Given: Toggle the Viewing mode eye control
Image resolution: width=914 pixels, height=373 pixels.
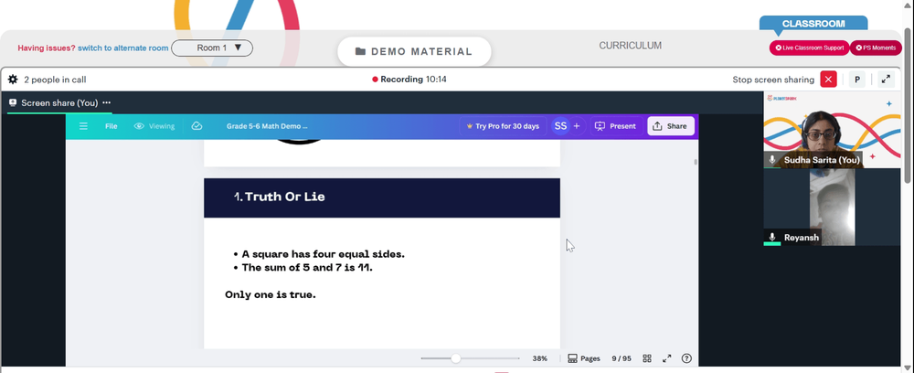Looking at the screenshot, I should point(154,126).
